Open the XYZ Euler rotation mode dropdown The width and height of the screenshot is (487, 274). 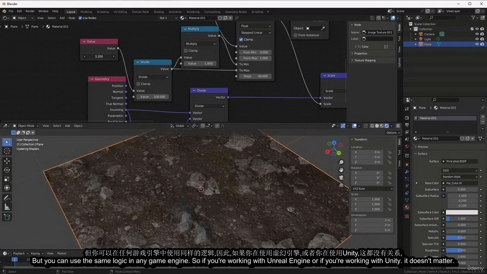[x=373, y=189]
